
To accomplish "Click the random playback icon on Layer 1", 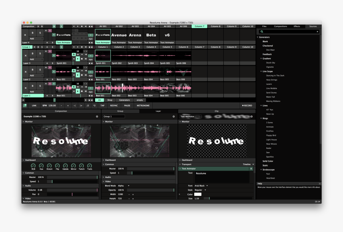I will point(86,91).
